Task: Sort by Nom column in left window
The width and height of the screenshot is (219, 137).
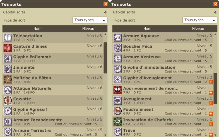Action: click(37, 29)
